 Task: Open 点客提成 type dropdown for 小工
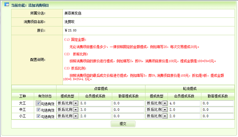[68, 116]
